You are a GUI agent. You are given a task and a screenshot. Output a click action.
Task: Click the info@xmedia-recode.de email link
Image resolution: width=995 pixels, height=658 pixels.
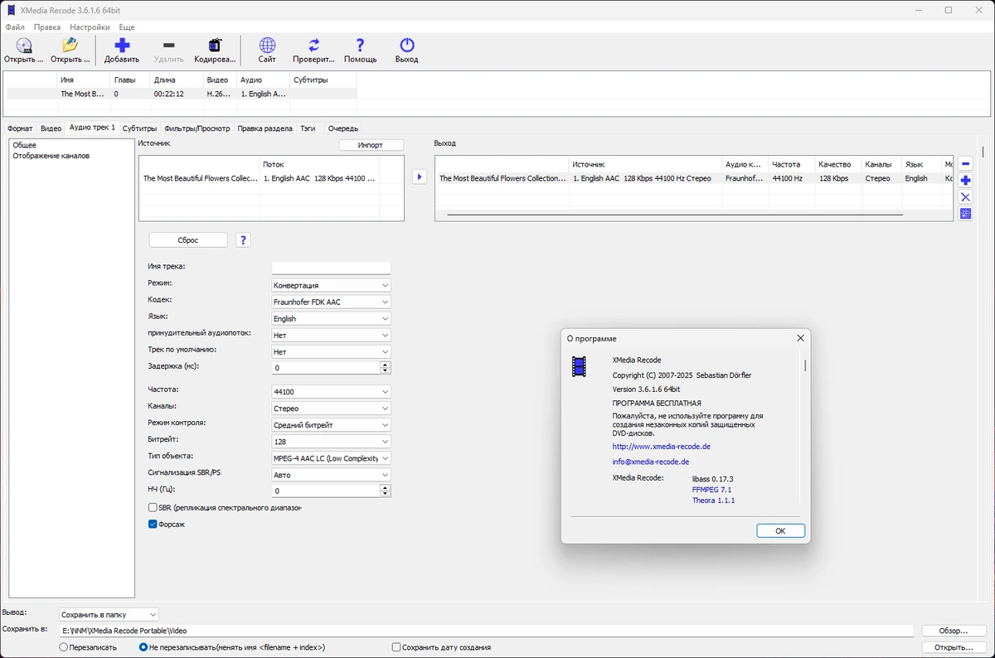[651, 462]
